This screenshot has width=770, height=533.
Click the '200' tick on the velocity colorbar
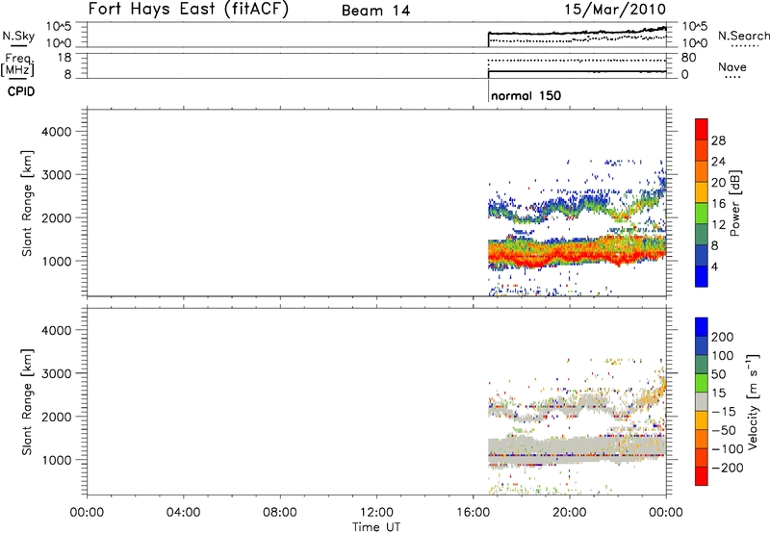[x=723, y=337]
